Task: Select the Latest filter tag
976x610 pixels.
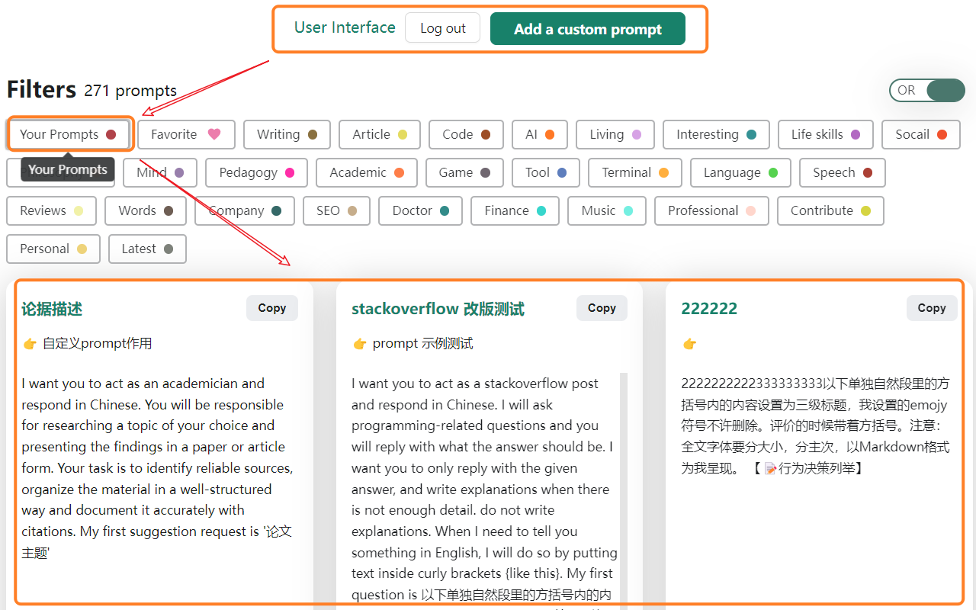Action: pos(147,249)
